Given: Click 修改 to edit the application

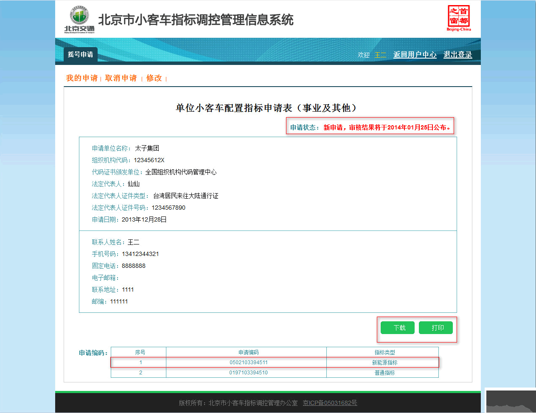Looking at the screenshot, I should (154, 79).
